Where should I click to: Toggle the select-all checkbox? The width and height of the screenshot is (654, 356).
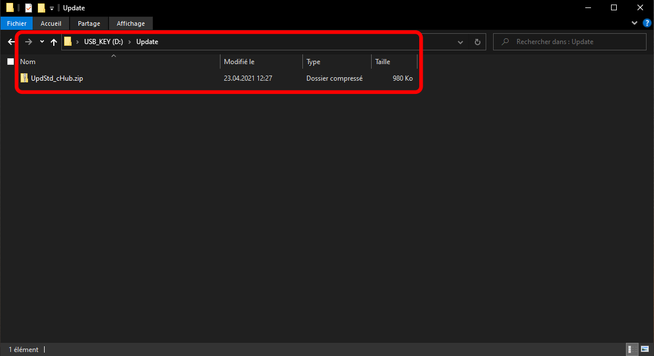click(11, 62)
